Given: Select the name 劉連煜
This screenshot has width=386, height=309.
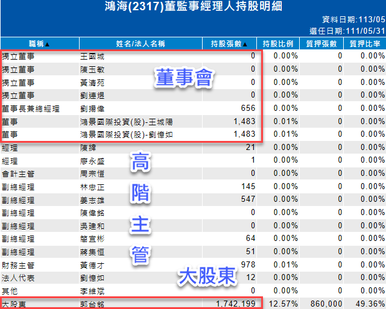Looking at the screenshot, I should point(92,95).
